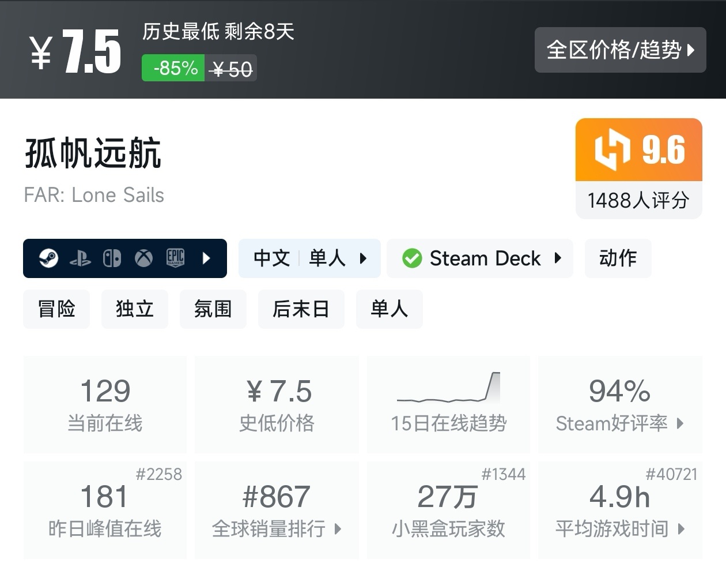Select the Nintendo Switch platform icon

pyautogui.click(x=113, y=258)
